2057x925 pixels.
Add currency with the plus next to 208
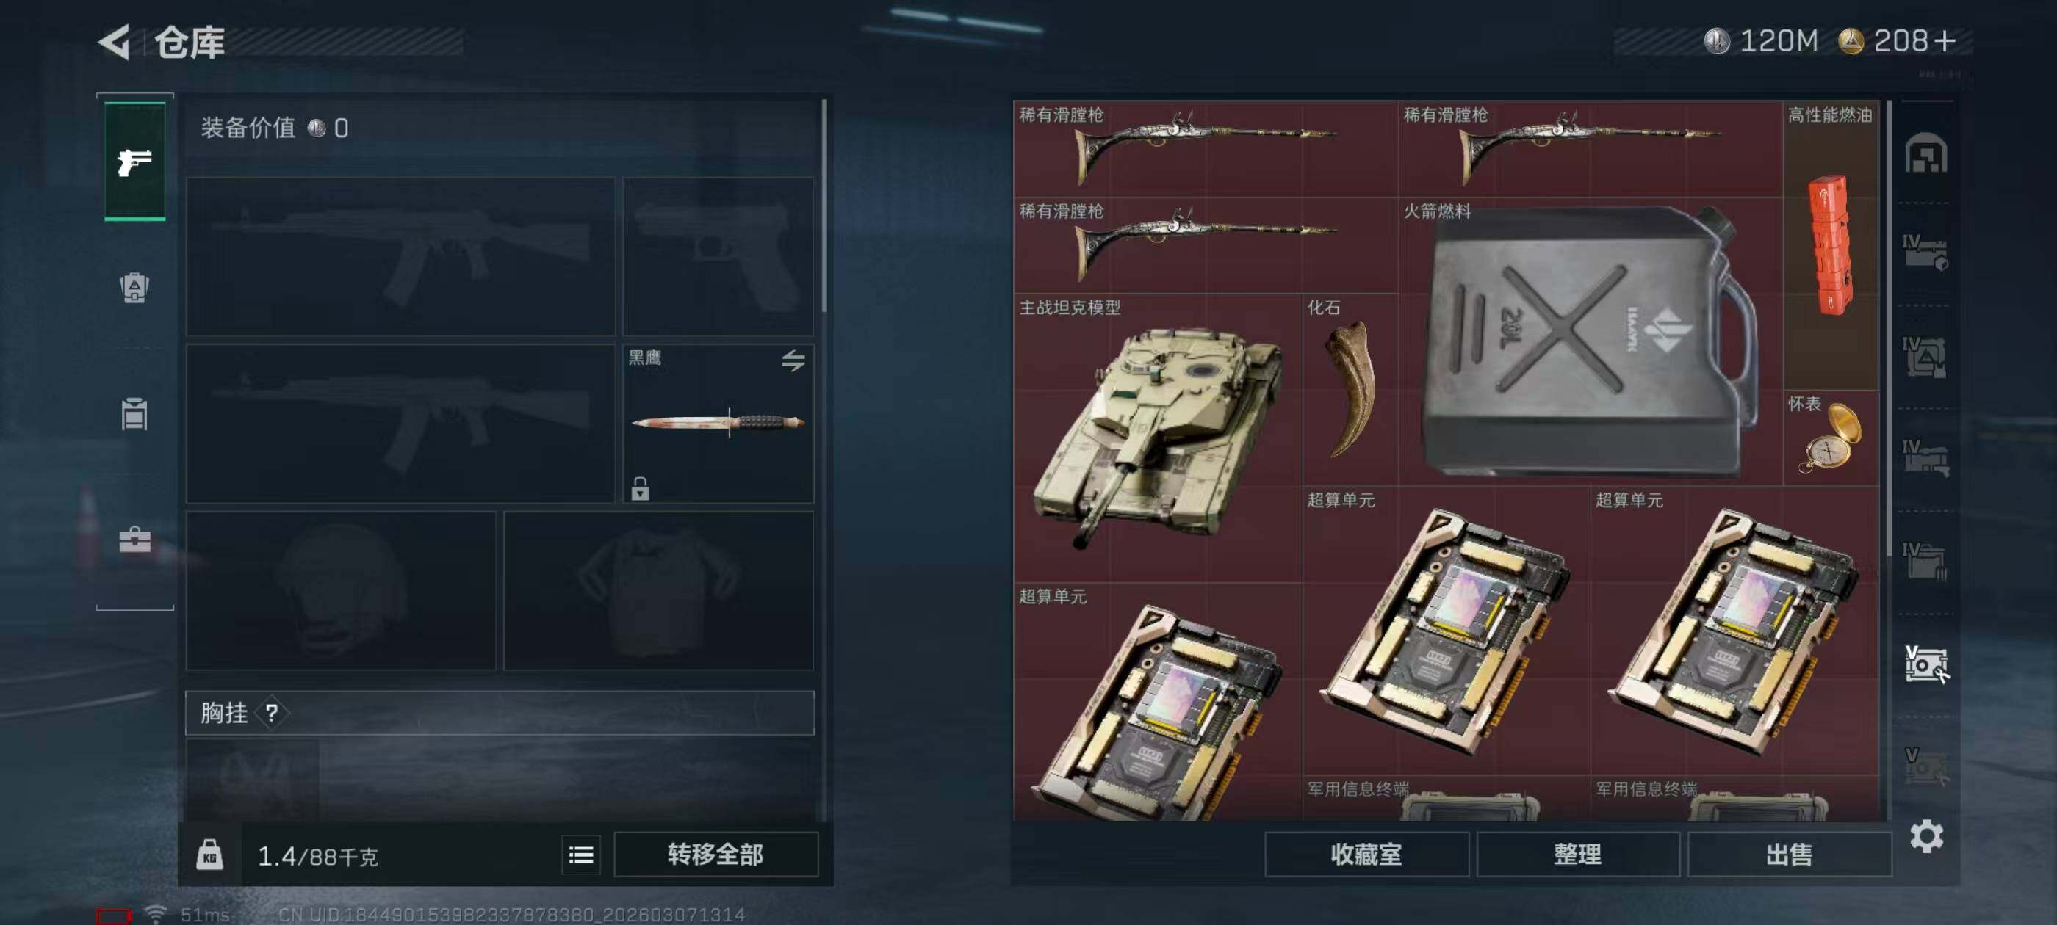tap(1946, 40)
